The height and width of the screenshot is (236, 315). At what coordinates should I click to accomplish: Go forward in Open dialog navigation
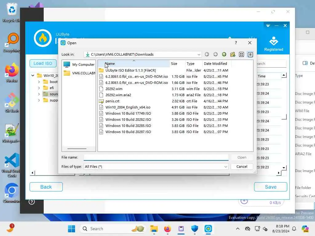pos(215,54)
